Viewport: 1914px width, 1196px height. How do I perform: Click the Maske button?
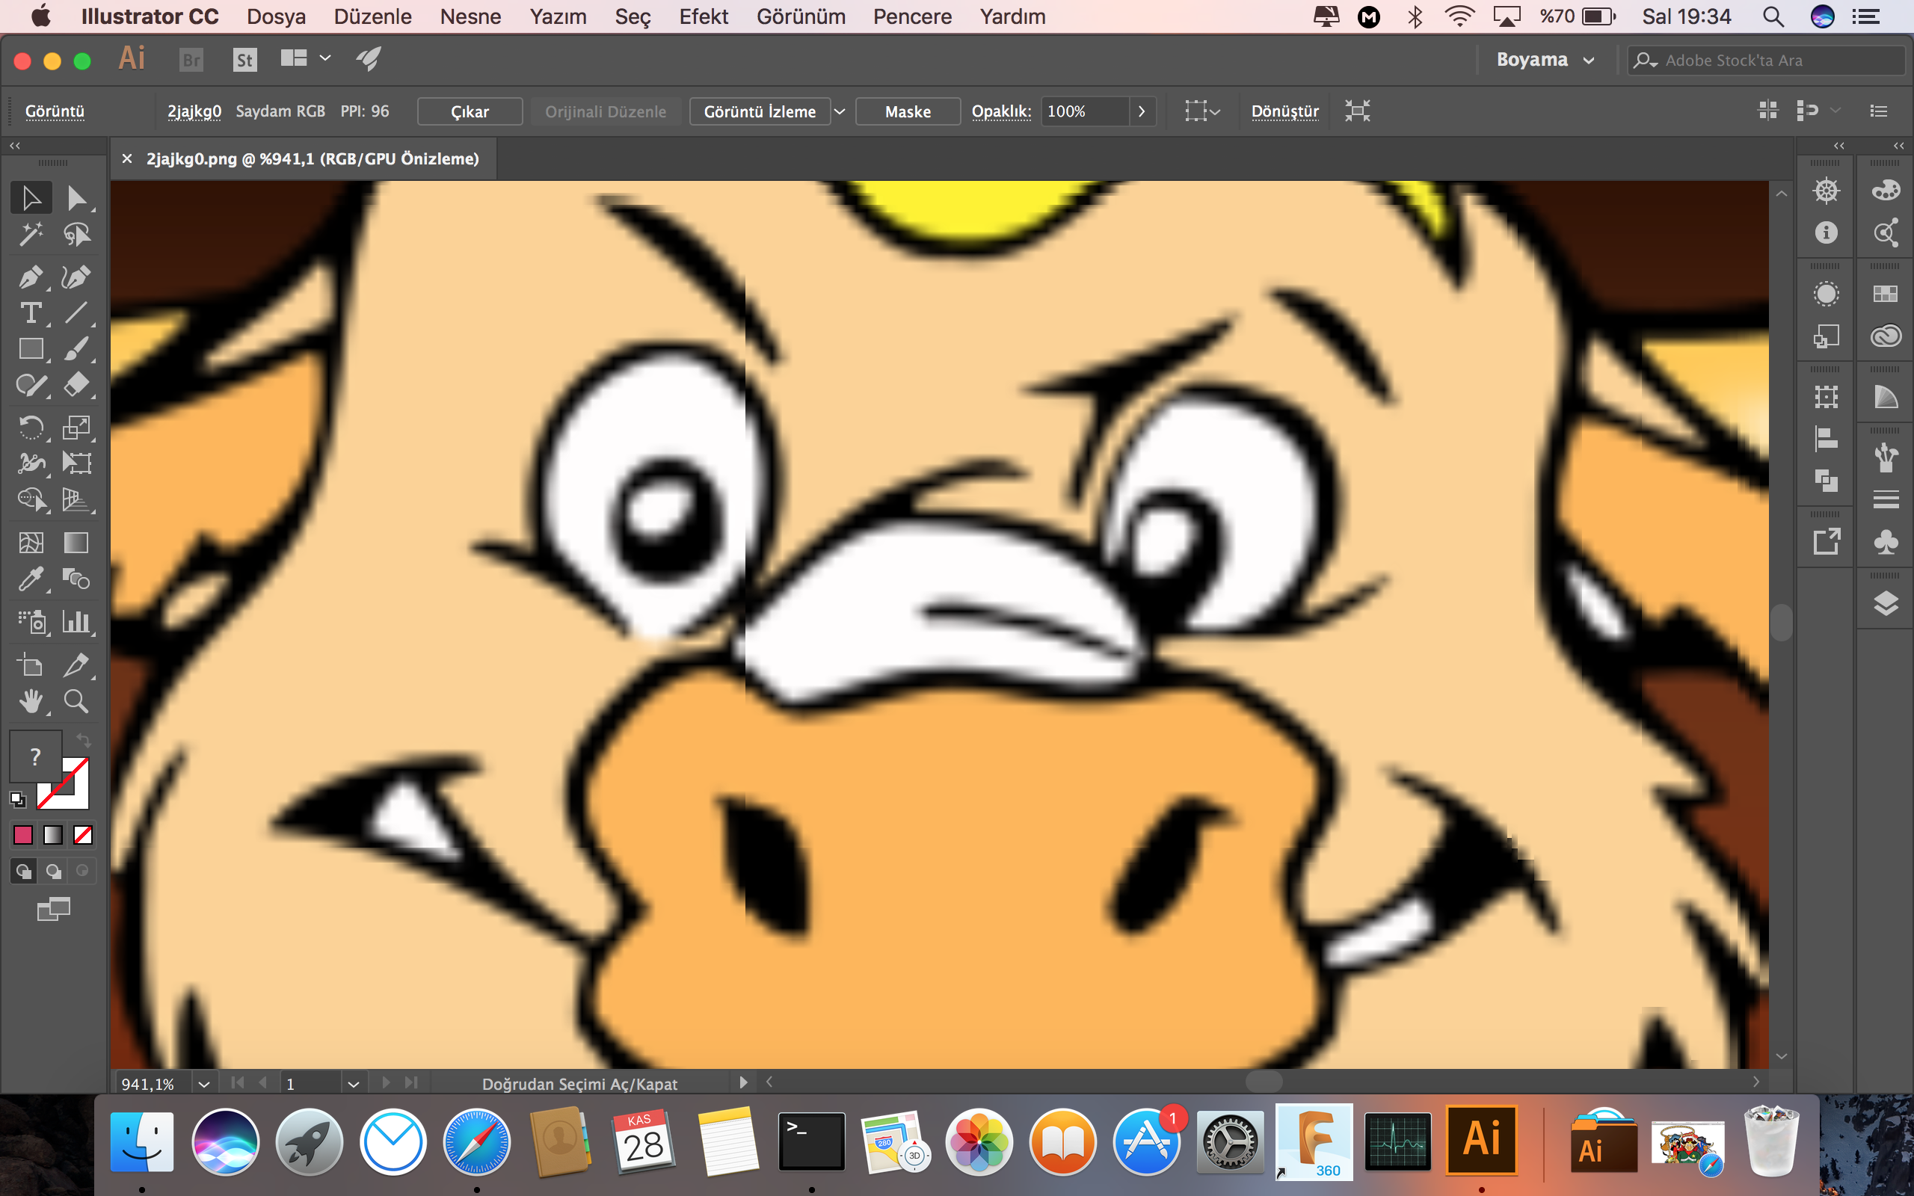[x=908, y=111]
